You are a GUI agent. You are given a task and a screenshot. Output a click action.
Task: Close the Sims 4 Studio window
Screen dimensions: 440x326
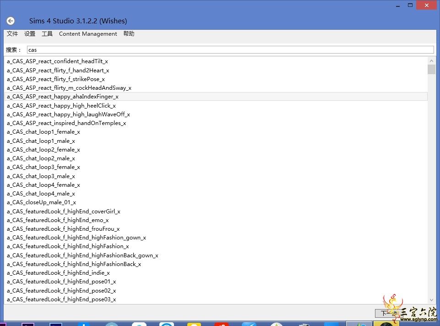427,5
